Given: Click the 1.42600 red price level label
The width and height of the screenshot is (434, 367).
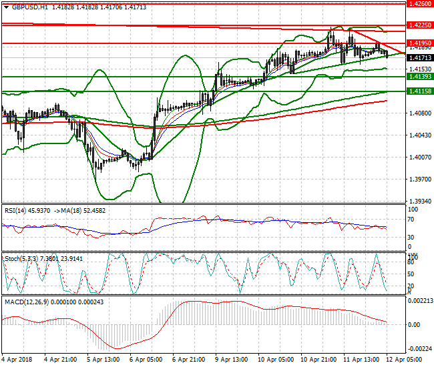Looking at the screenshot, I should (420, 4).
